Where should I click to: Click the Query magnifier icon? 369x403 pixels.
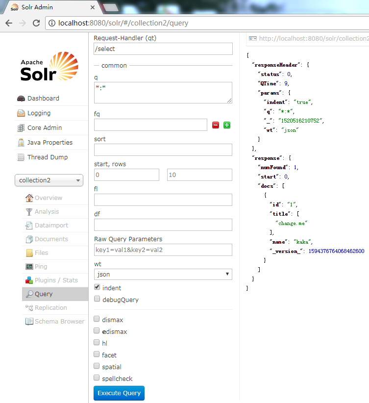tap(30, 294)
